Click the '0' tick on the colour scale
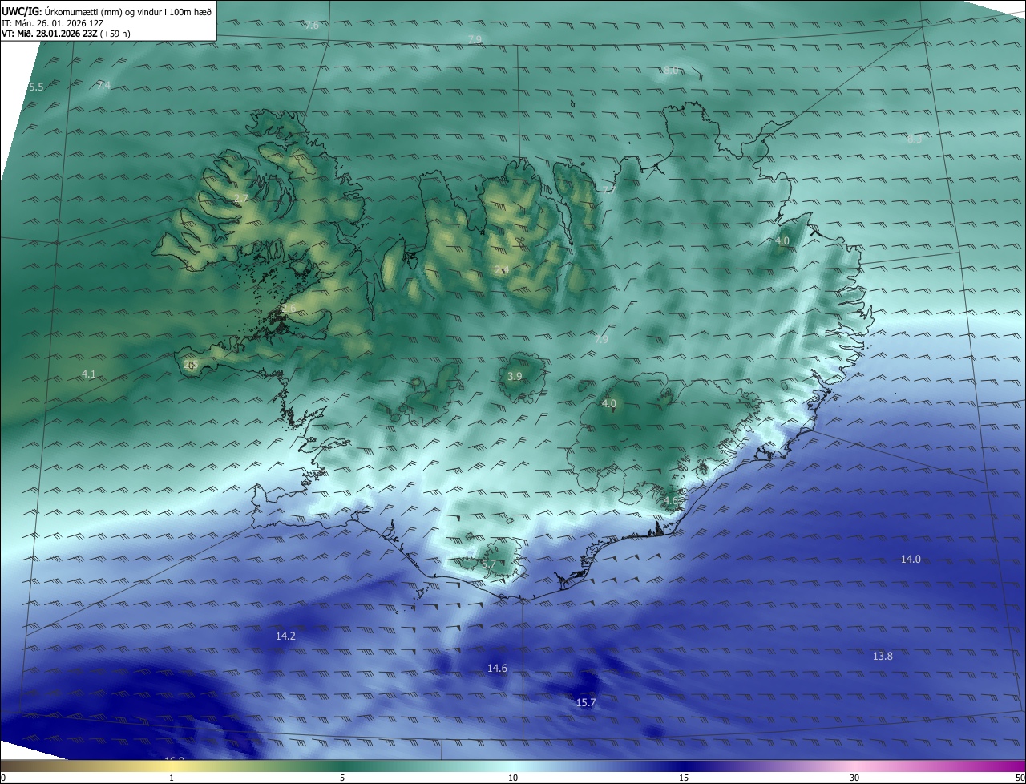Viewport: 1026px width, 784px height. (3, 778)
